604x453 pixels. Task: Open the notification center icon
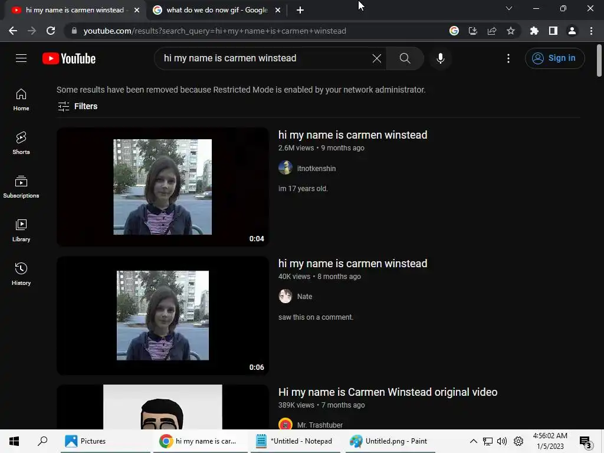coord(586,441)
